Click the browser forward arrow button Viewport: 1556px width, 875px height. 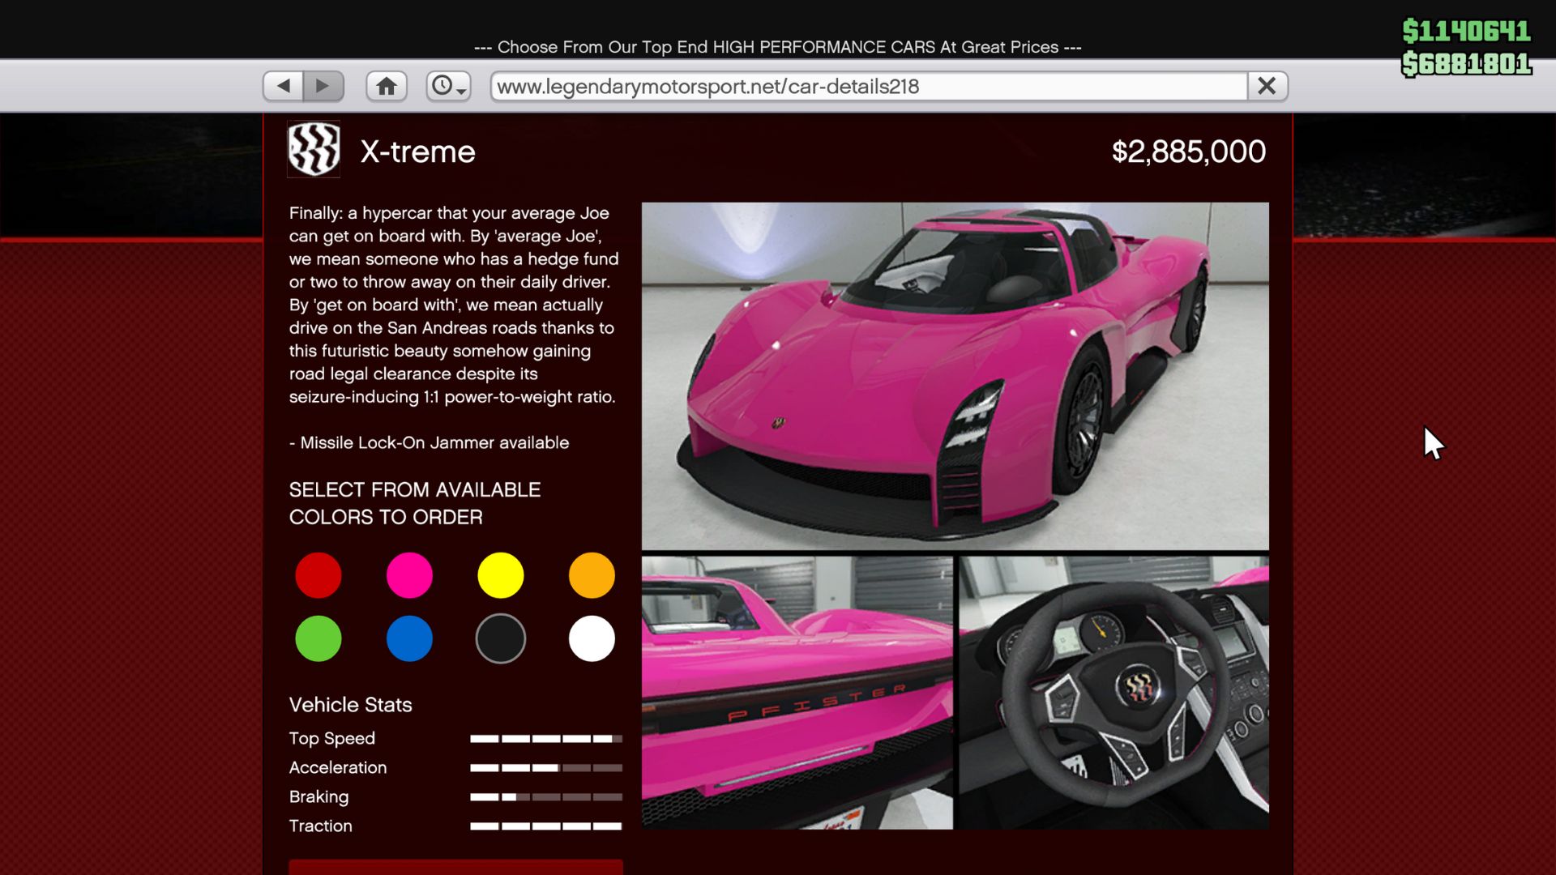click(323, 86)
